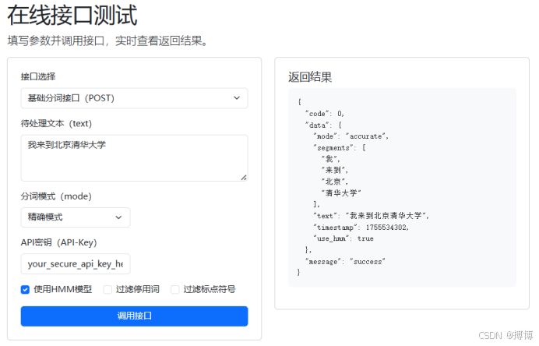Click the "segments" key in the JSON result
This screenshot has width=539, height=346.
coord(332,148)
